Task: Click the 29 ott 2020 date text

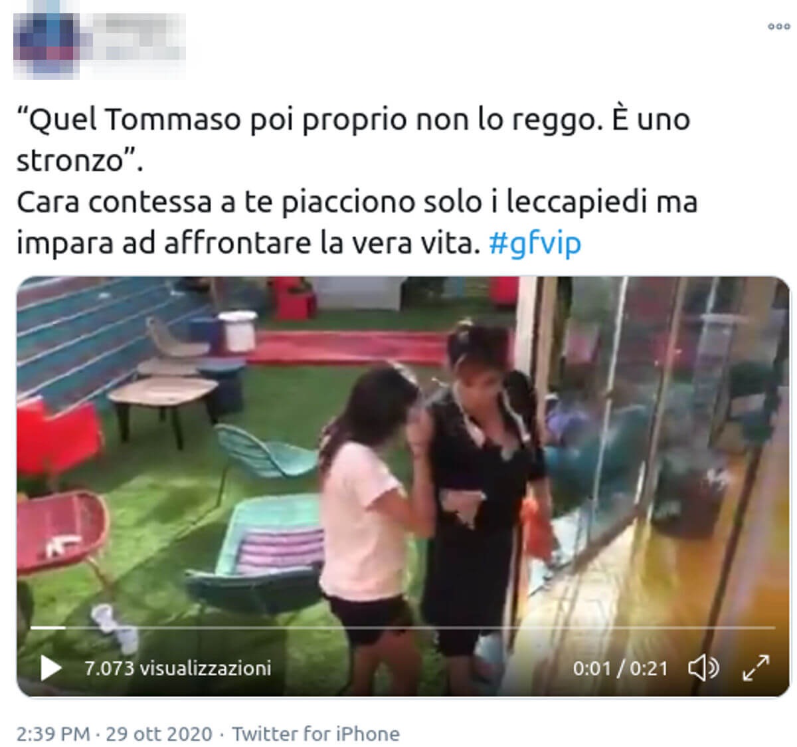Action: (159, 734)
